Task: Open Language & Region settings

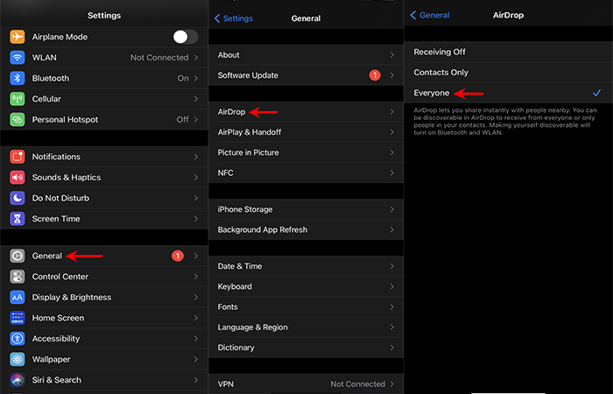Action: [x=306, y=327]
